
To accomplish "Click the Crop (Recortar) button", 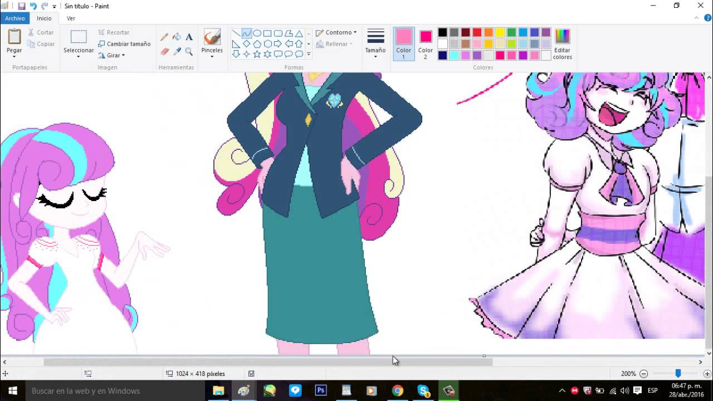I will click(x=114, y=32).
